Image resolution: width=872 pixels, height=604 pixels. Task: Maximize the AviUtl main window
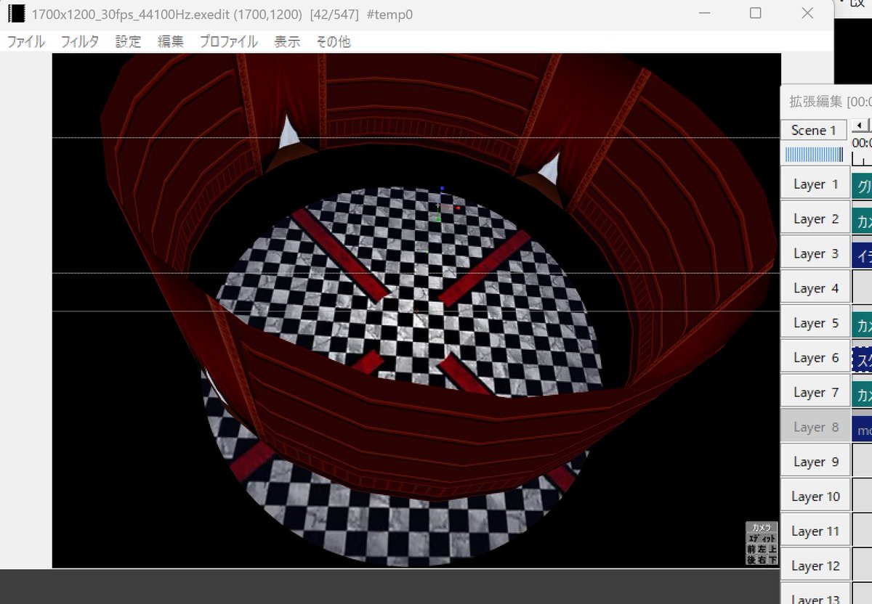(x=756, y=13)
